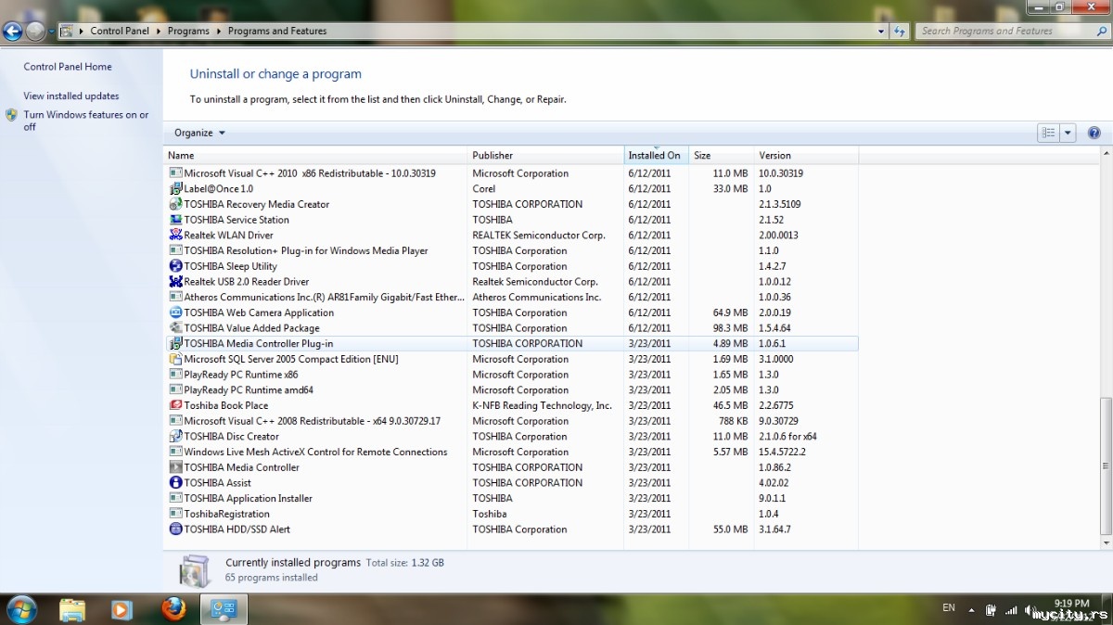This screenshot has width=1113, height=625.
Task: Select PlayReady PC Runtime amd64 entry
Action: pyautogui.click(x=511, y=390)
